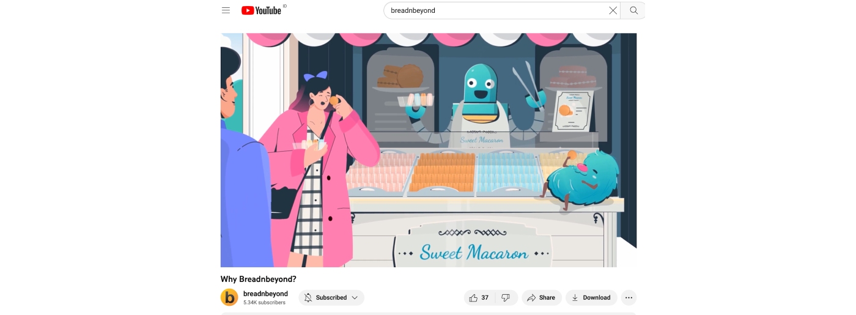The image size is (856, 315).
Task: Click the Sweet Macaron sign in video
Action: tap(473, 251)
